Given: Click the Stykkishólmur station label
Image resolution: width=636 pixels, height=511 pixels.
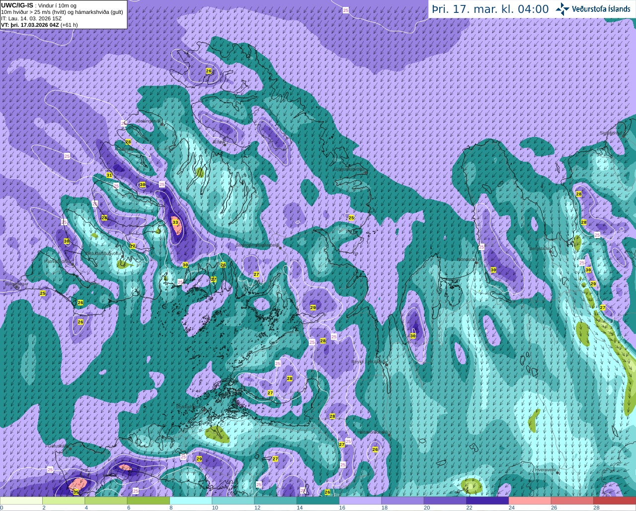Looking at the screenshot, I should tap(190, 406).
